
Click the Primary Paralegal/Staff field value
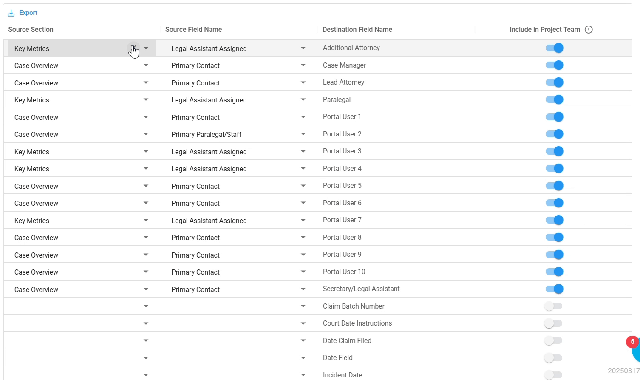(x=207, y=134)
